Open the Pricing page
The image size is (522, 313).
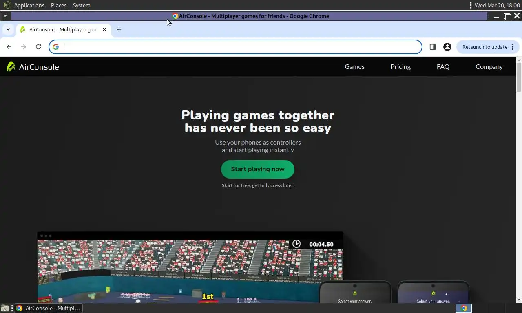400,66
